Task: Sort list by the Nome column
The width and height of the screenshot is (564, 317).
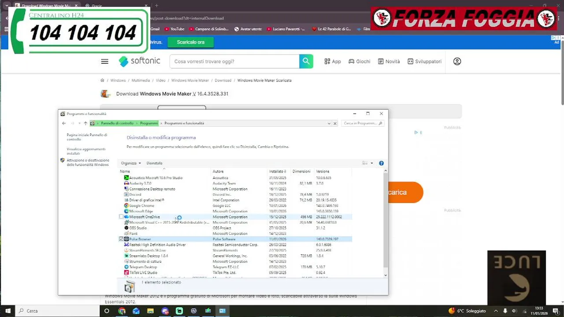Action: [125, 171]
